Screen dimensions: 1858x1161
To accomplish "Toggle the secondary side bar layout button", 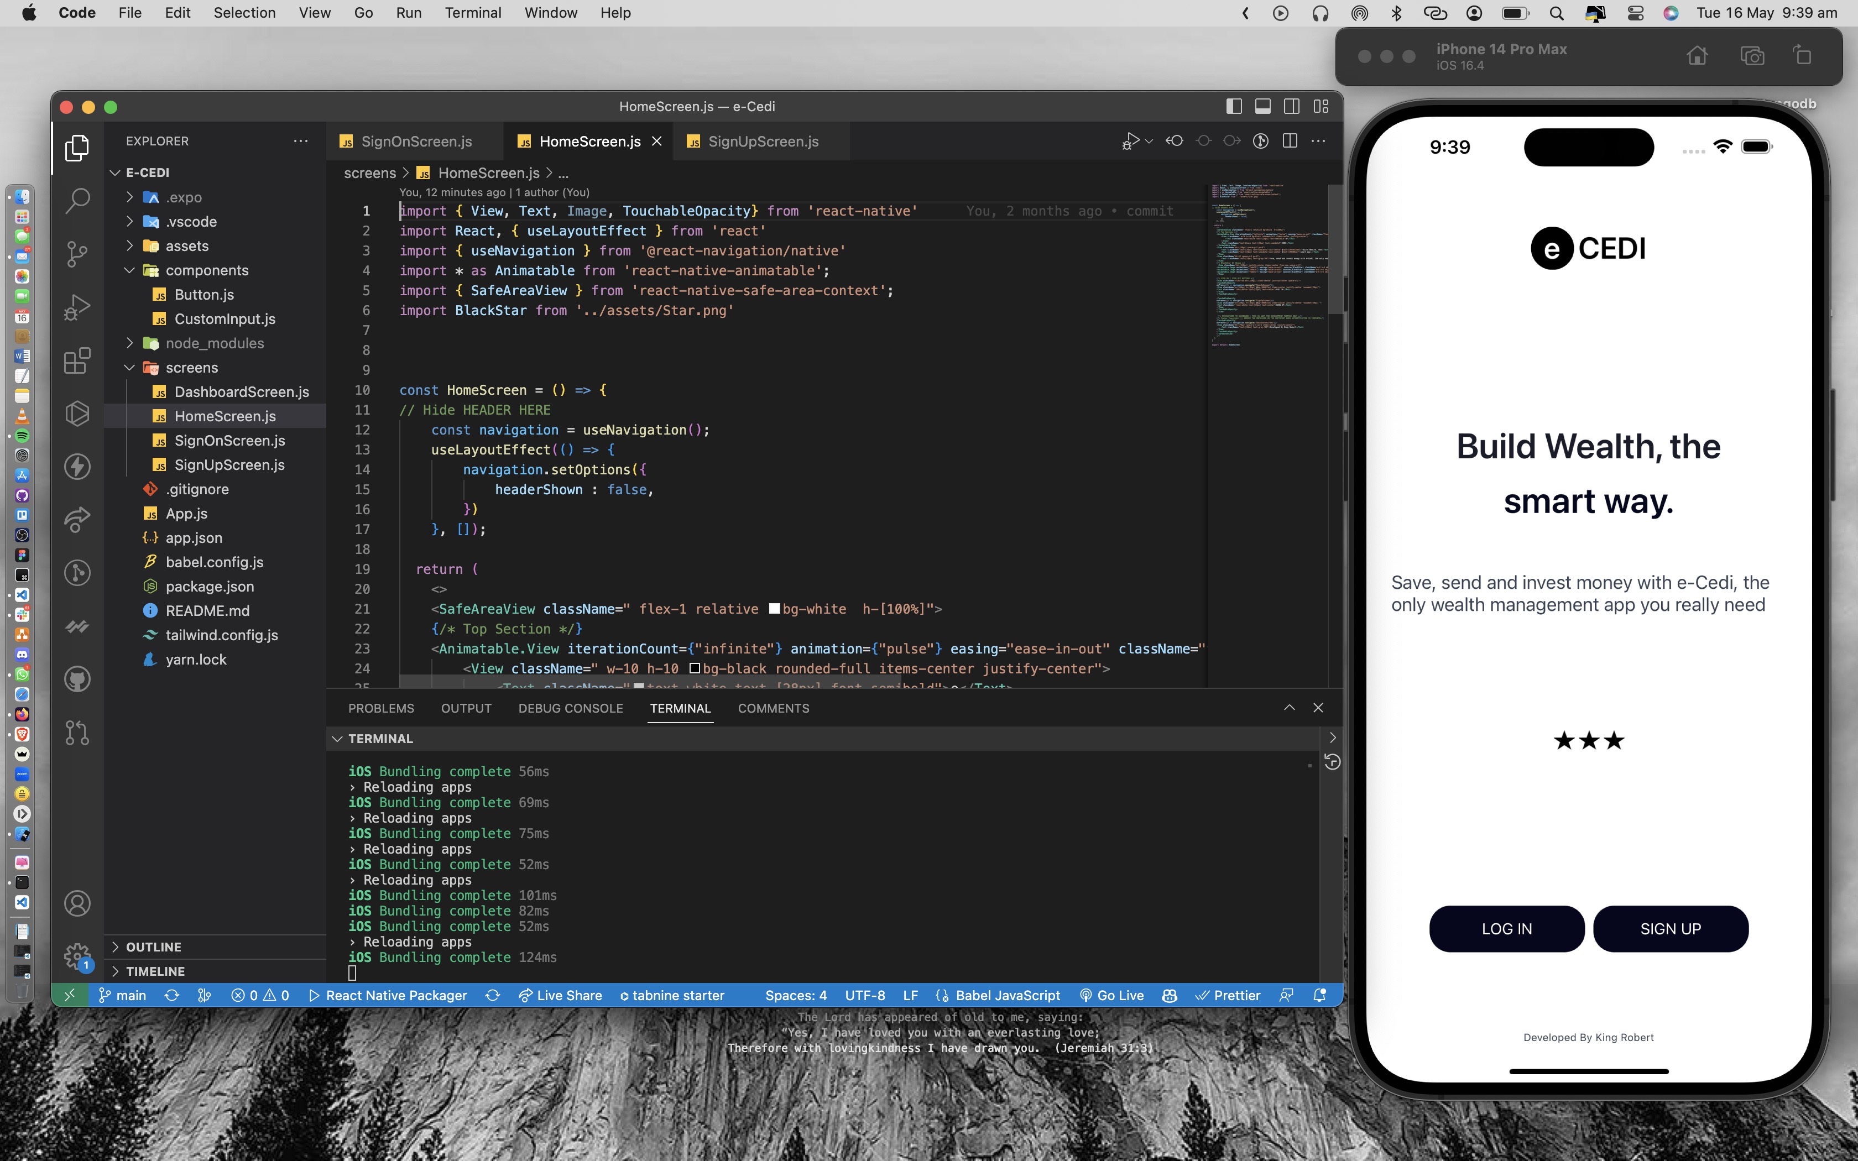I will [x=1292, y=107].
